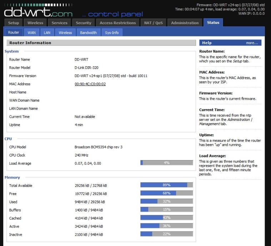Switch to the Security tab
Screen dimensions: 271x246
point(84,23)
